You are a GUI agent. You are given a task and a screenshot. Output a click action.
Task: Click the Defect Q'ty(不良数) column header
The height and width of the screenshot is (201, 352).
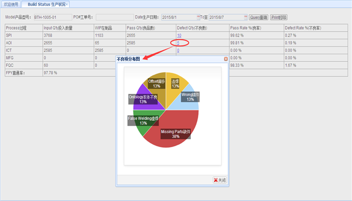click(x=203, y=28)
